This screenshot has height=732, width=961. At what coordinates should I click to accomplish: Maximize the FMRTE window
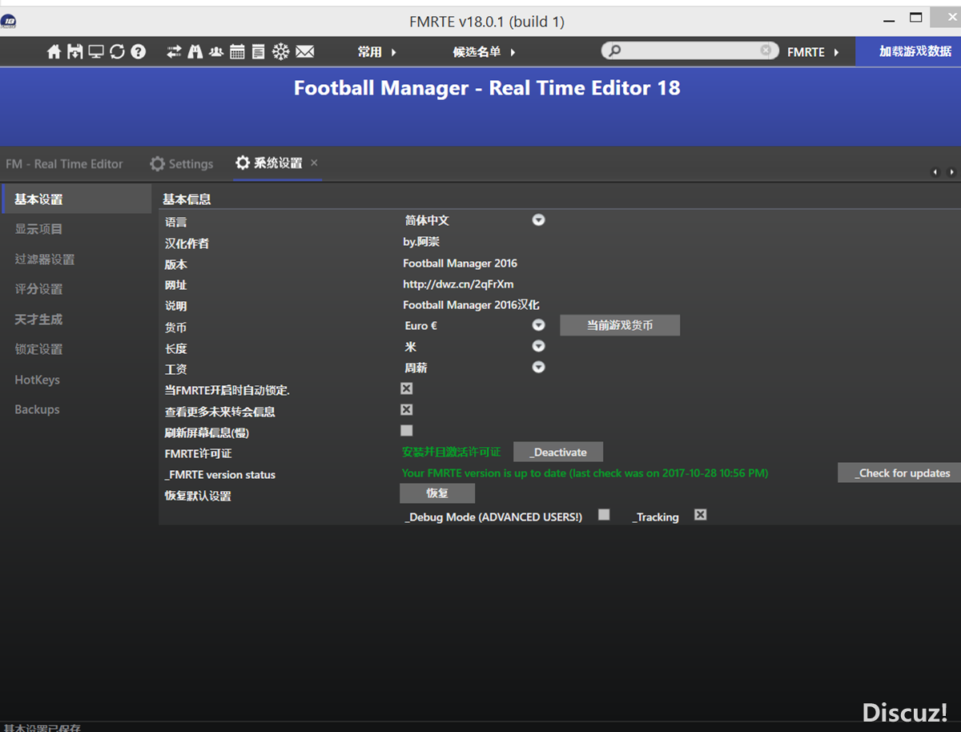pyautogui.click(x=916, y=18)
